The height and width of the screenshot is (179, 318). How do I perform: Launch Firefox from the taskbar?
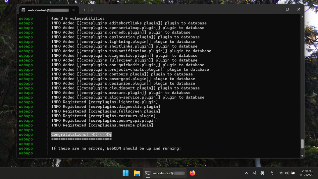click(x=192, y=173)
